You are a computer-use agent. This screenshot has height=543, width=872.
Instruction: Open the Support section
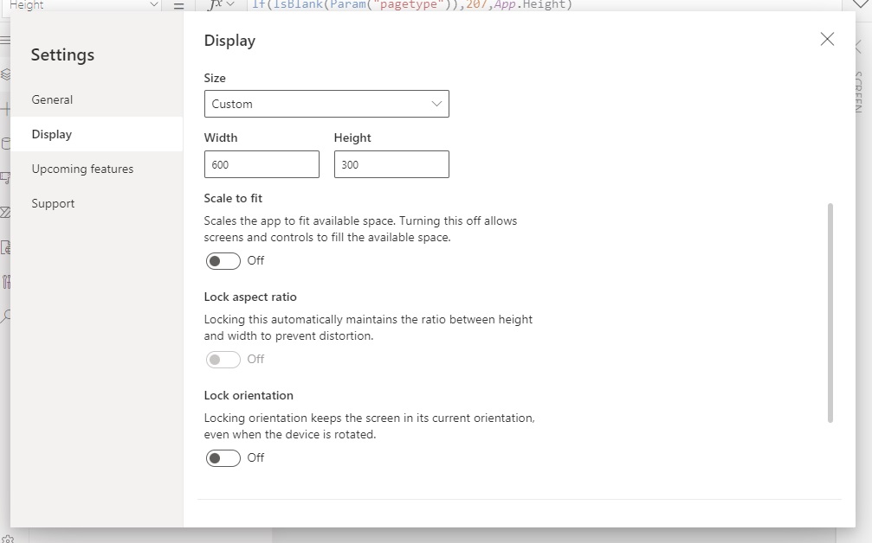[x=53, y=203]
